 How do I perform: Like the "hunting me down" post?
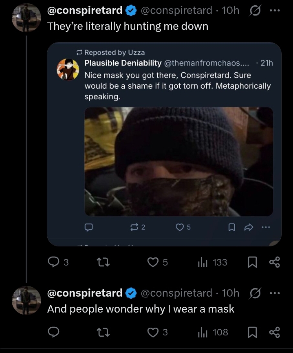coord(153,262)
